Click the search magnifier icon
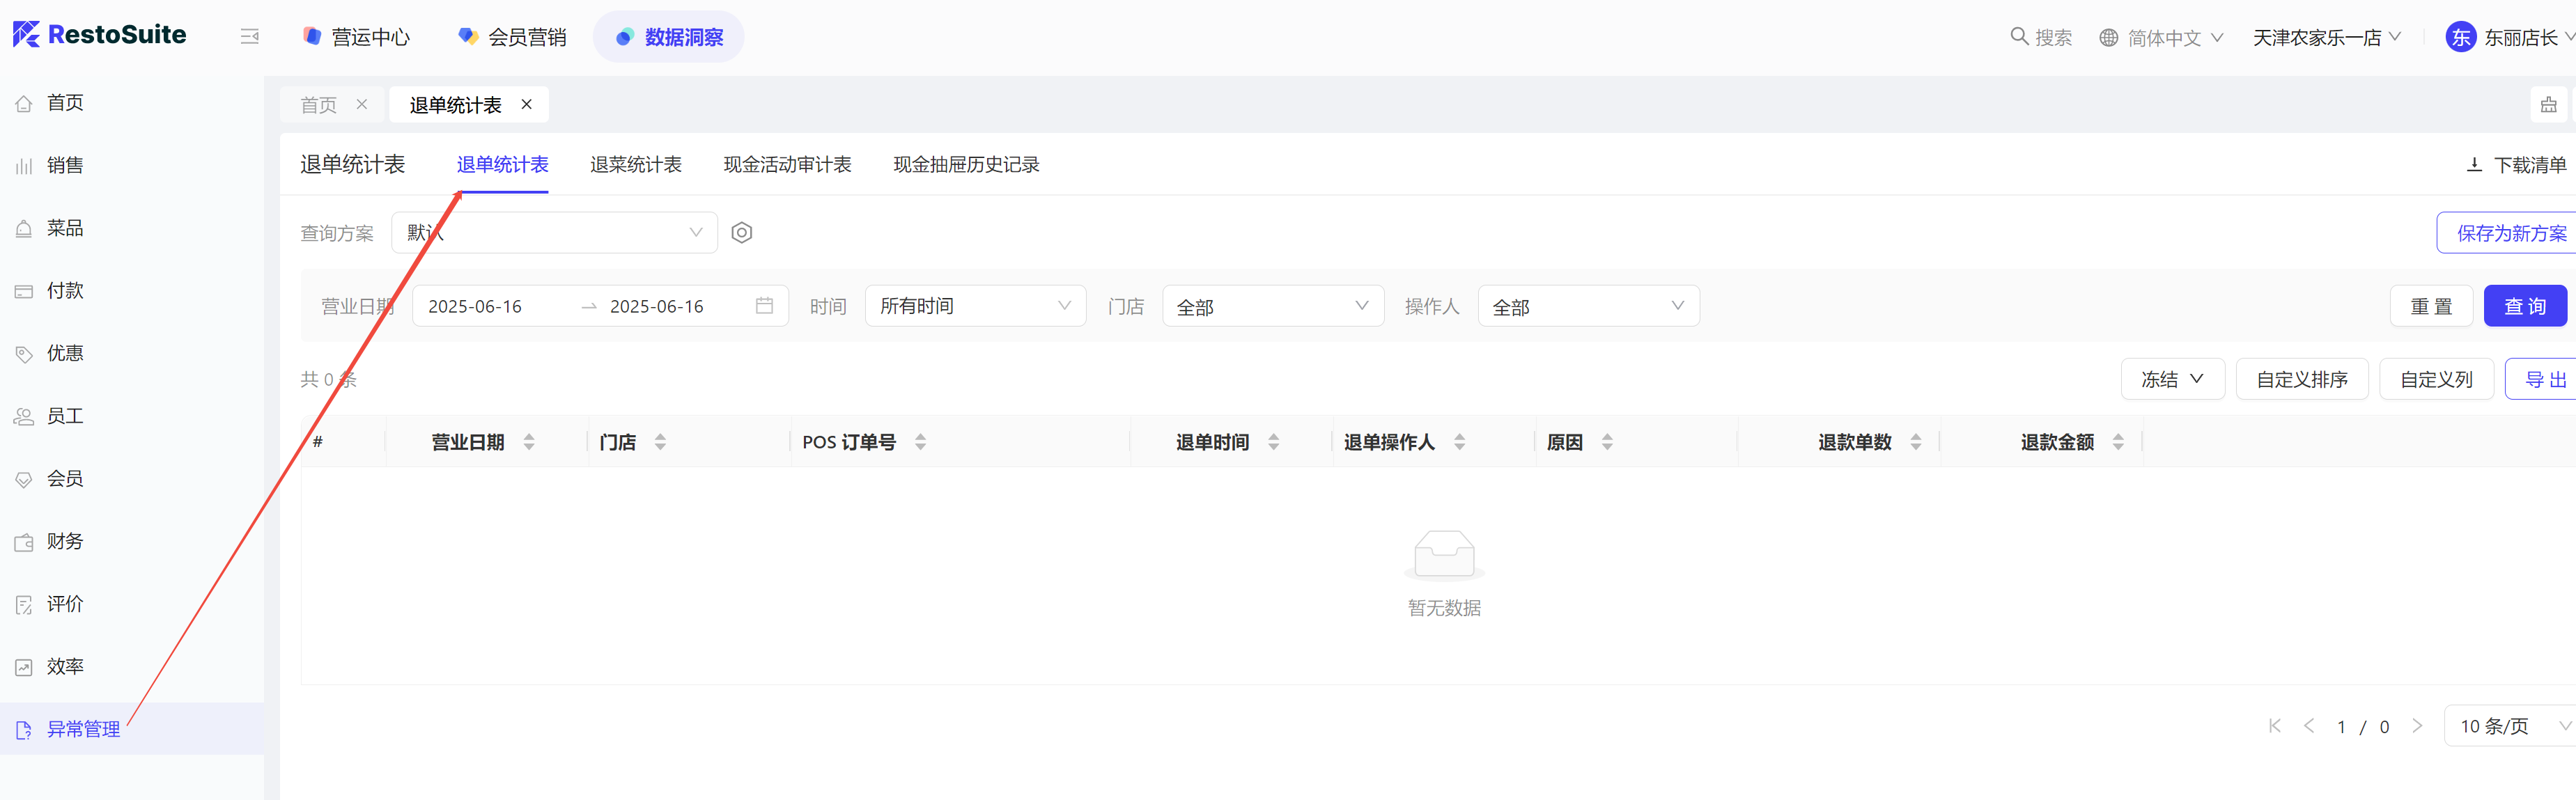 pos(2019,37)
